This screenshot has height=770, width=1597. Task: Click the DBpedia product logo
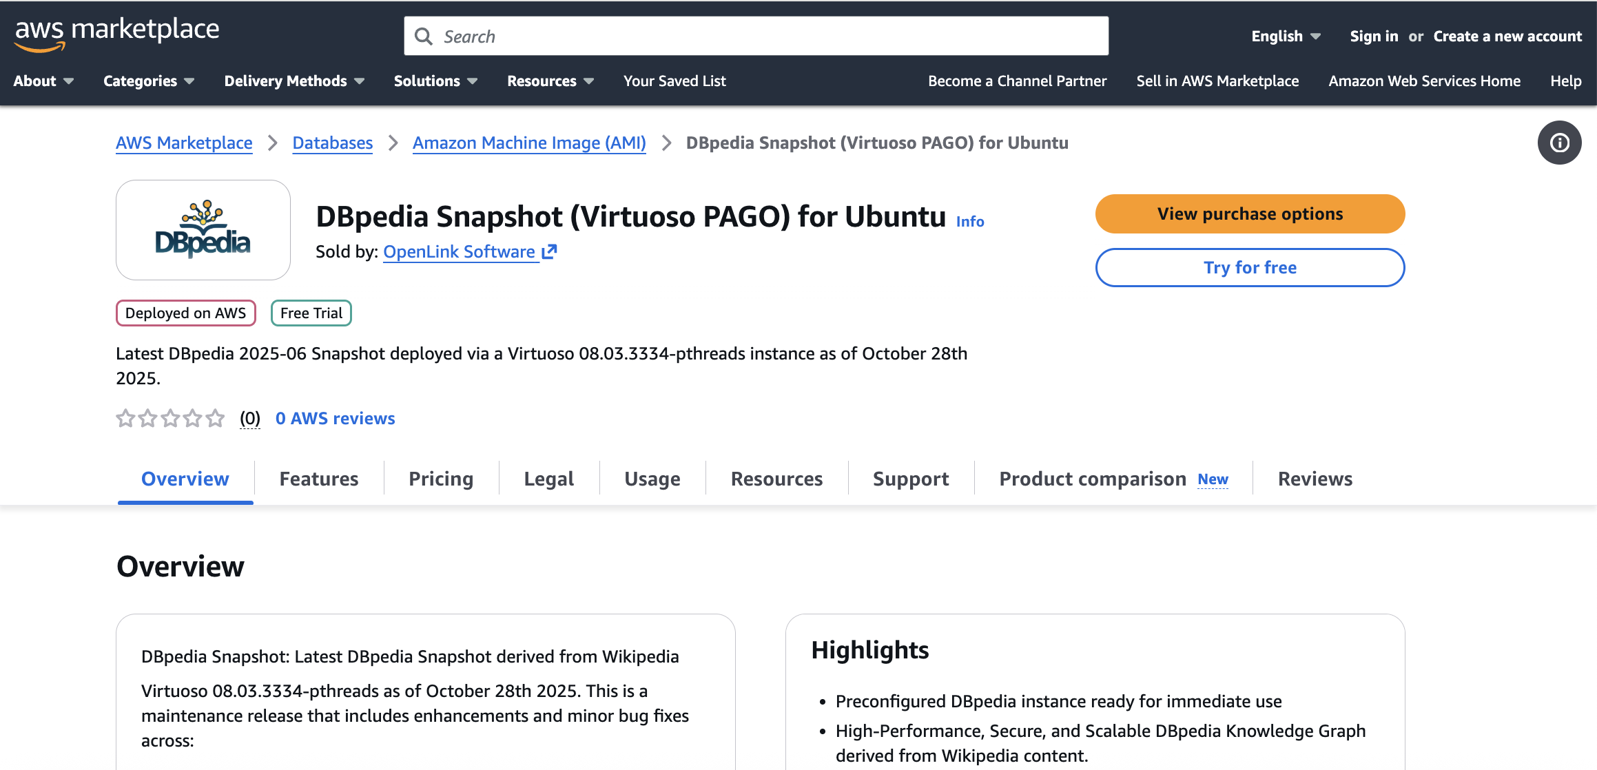203,230
